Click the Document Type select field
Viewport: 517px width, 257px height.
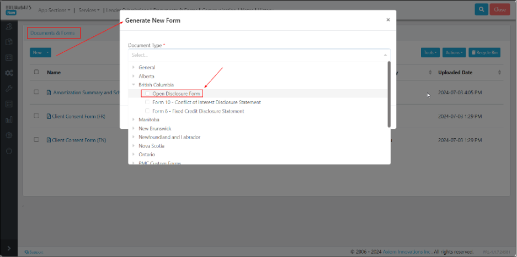258,55
